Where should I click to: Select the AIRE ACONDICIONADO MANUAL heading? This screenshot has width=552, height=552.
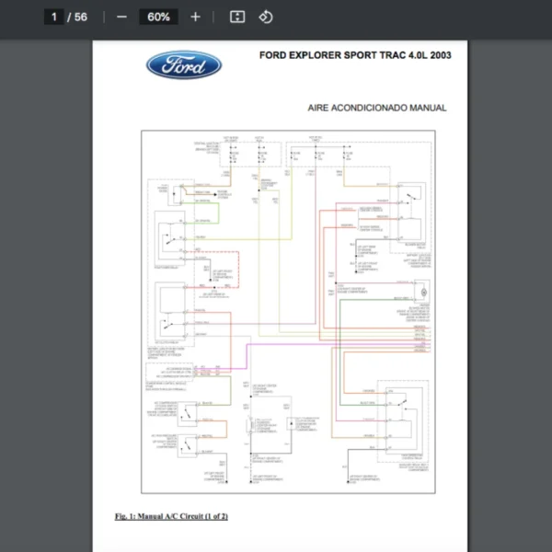click(377, 108)
